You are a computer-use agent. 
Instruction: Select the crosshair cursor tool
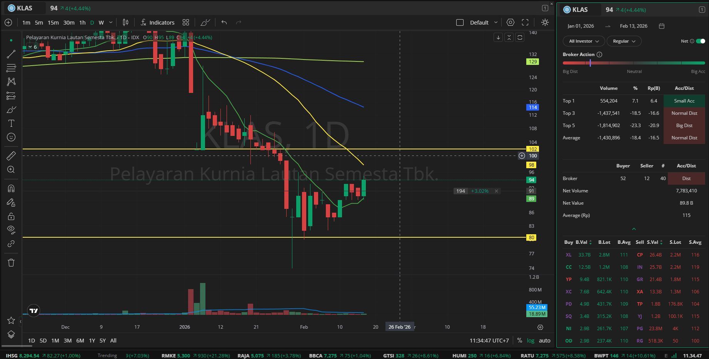pyautogui.click(x=11, y=40)
